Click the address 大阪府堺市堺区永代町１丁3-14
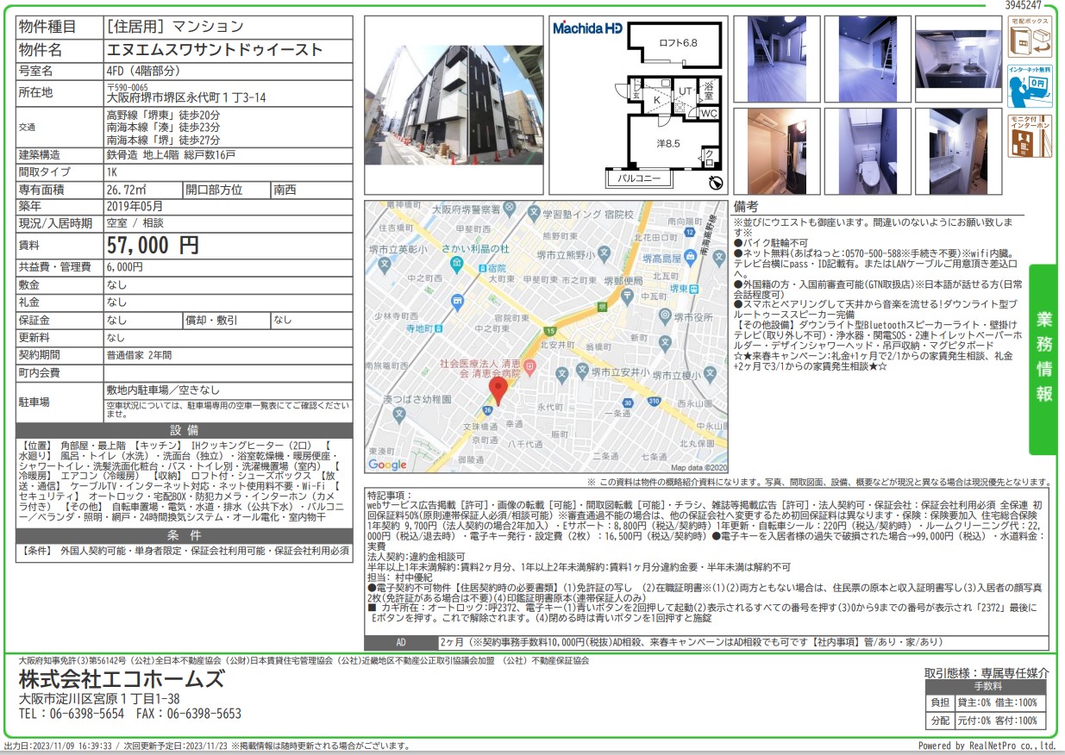Image resolution: width=1065 pixels, height=755 pixels. 186,97
